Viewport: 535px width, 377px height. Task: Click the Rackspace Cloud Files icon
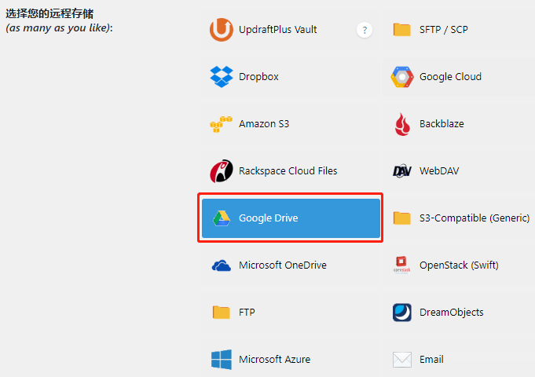point(222,171)
